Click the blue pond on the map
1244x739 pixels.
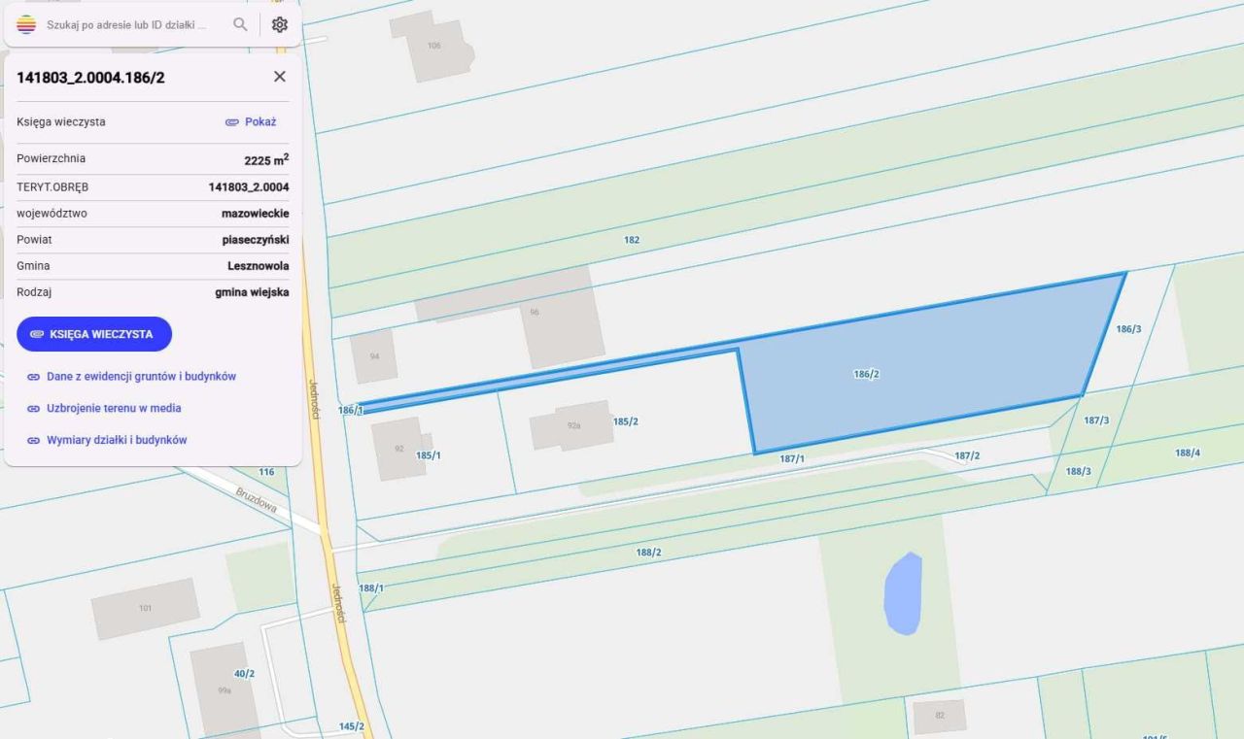[902, 592]
